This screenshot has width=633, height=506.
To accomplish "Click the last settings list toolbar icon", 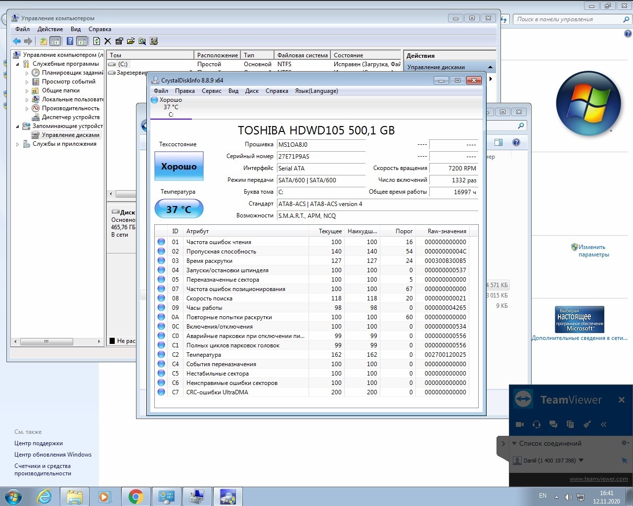I will tap(154, 42).
